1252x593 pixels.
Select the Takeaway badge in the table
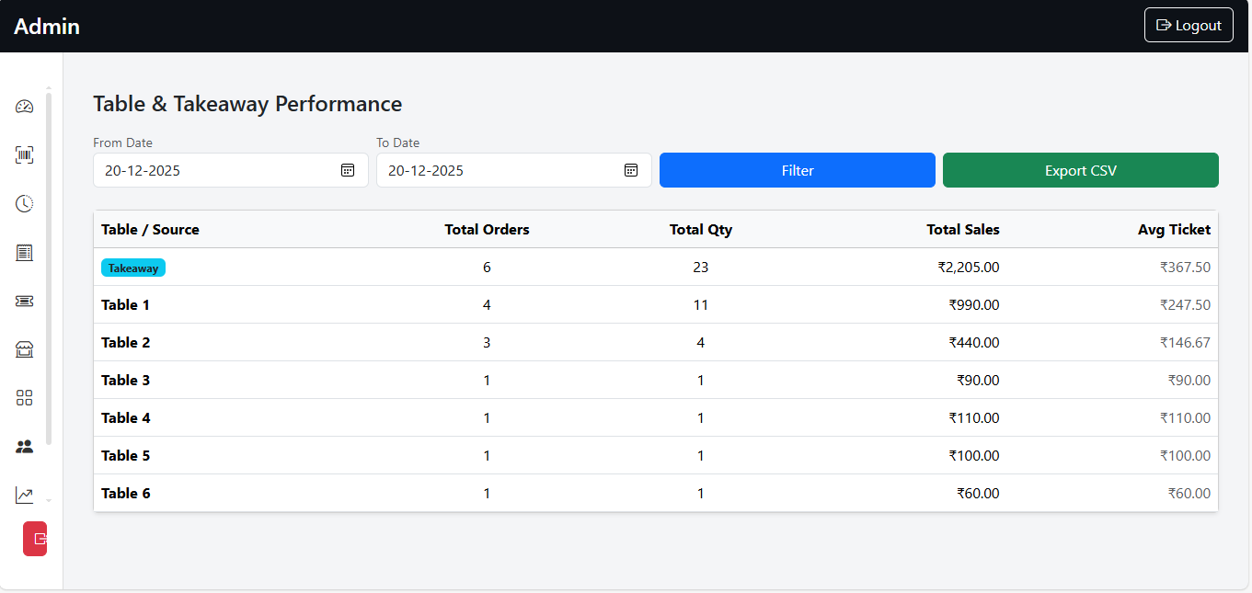pos(132,268)
